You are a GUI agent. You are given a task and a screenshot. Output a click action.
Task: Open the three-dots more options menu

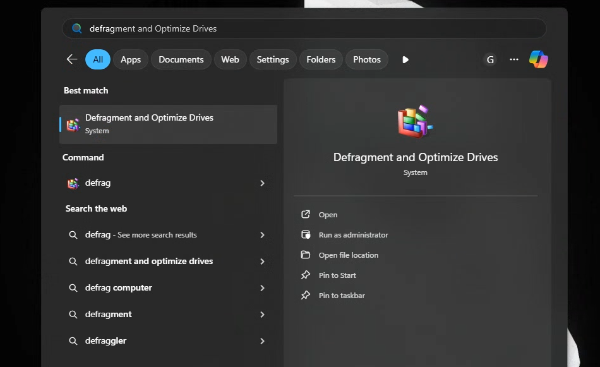coord(514,59)
